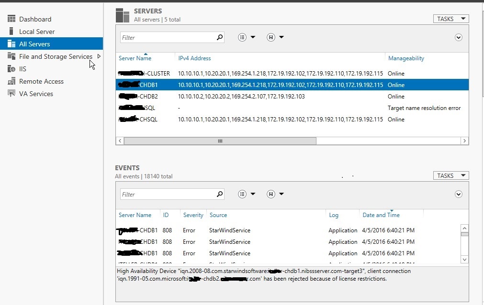
Task: Sort events by Severity column
Action: (x=193, y=215)
